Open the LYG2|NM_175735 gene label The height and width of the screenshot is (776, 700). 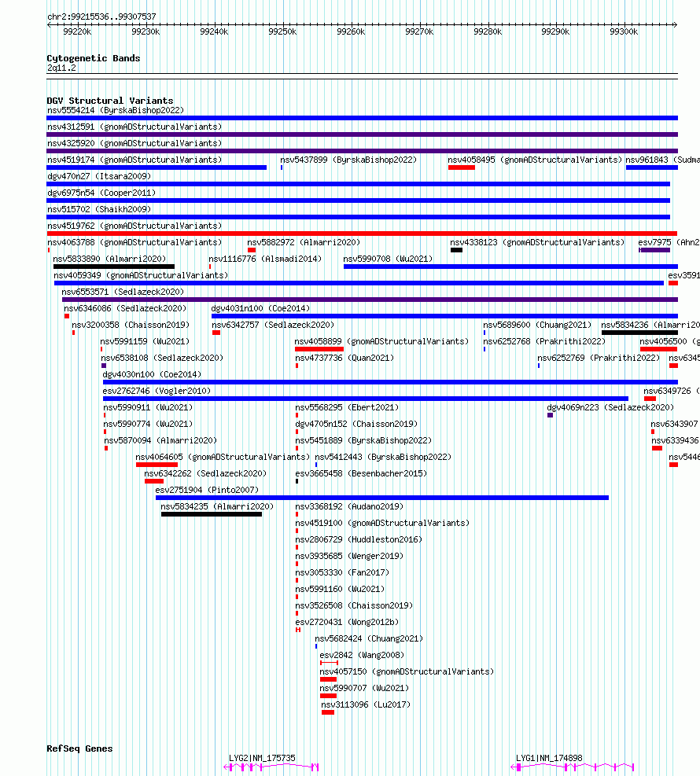click(x=262, y=758)
